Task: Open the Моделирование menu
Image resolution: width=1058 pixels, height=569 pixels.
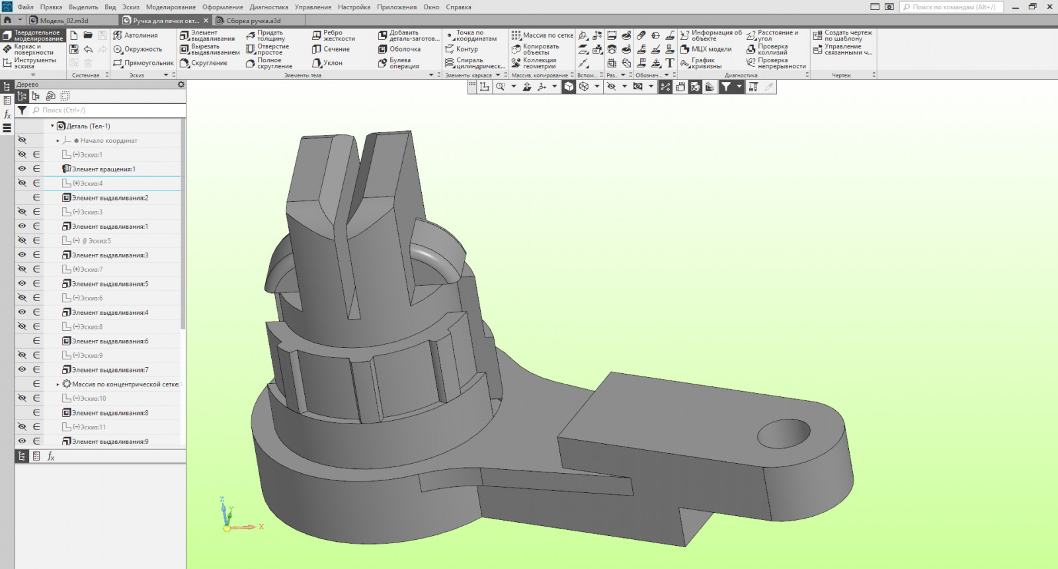Action: point(171,7)
